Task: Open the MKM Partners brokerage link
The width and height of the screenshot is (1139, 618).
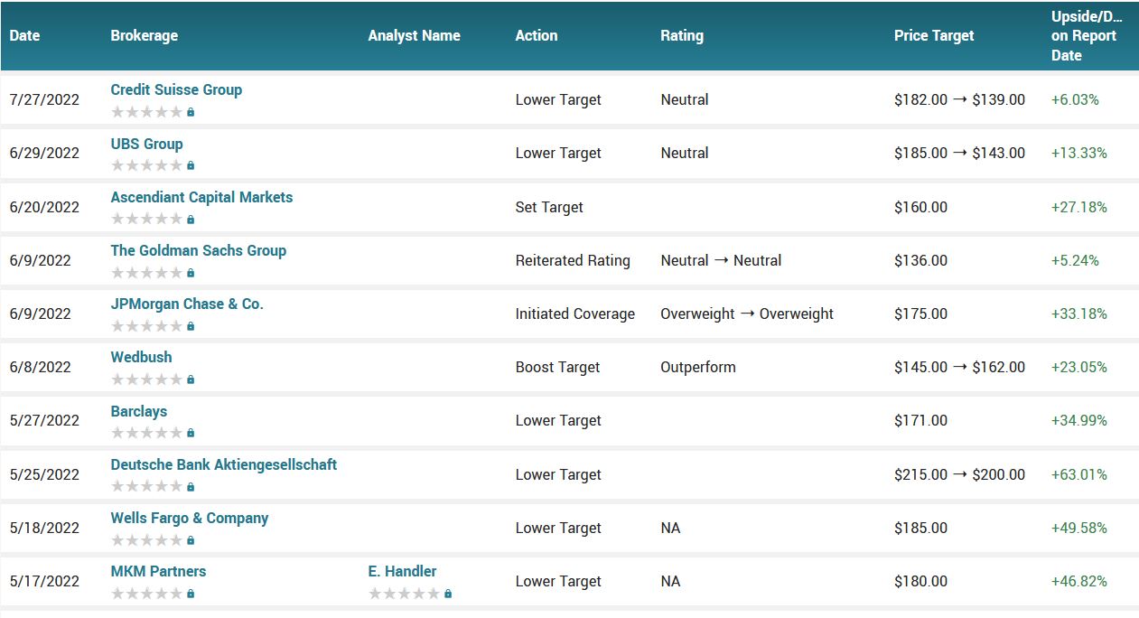Action: pyautogui.click(x=158, y=572)
